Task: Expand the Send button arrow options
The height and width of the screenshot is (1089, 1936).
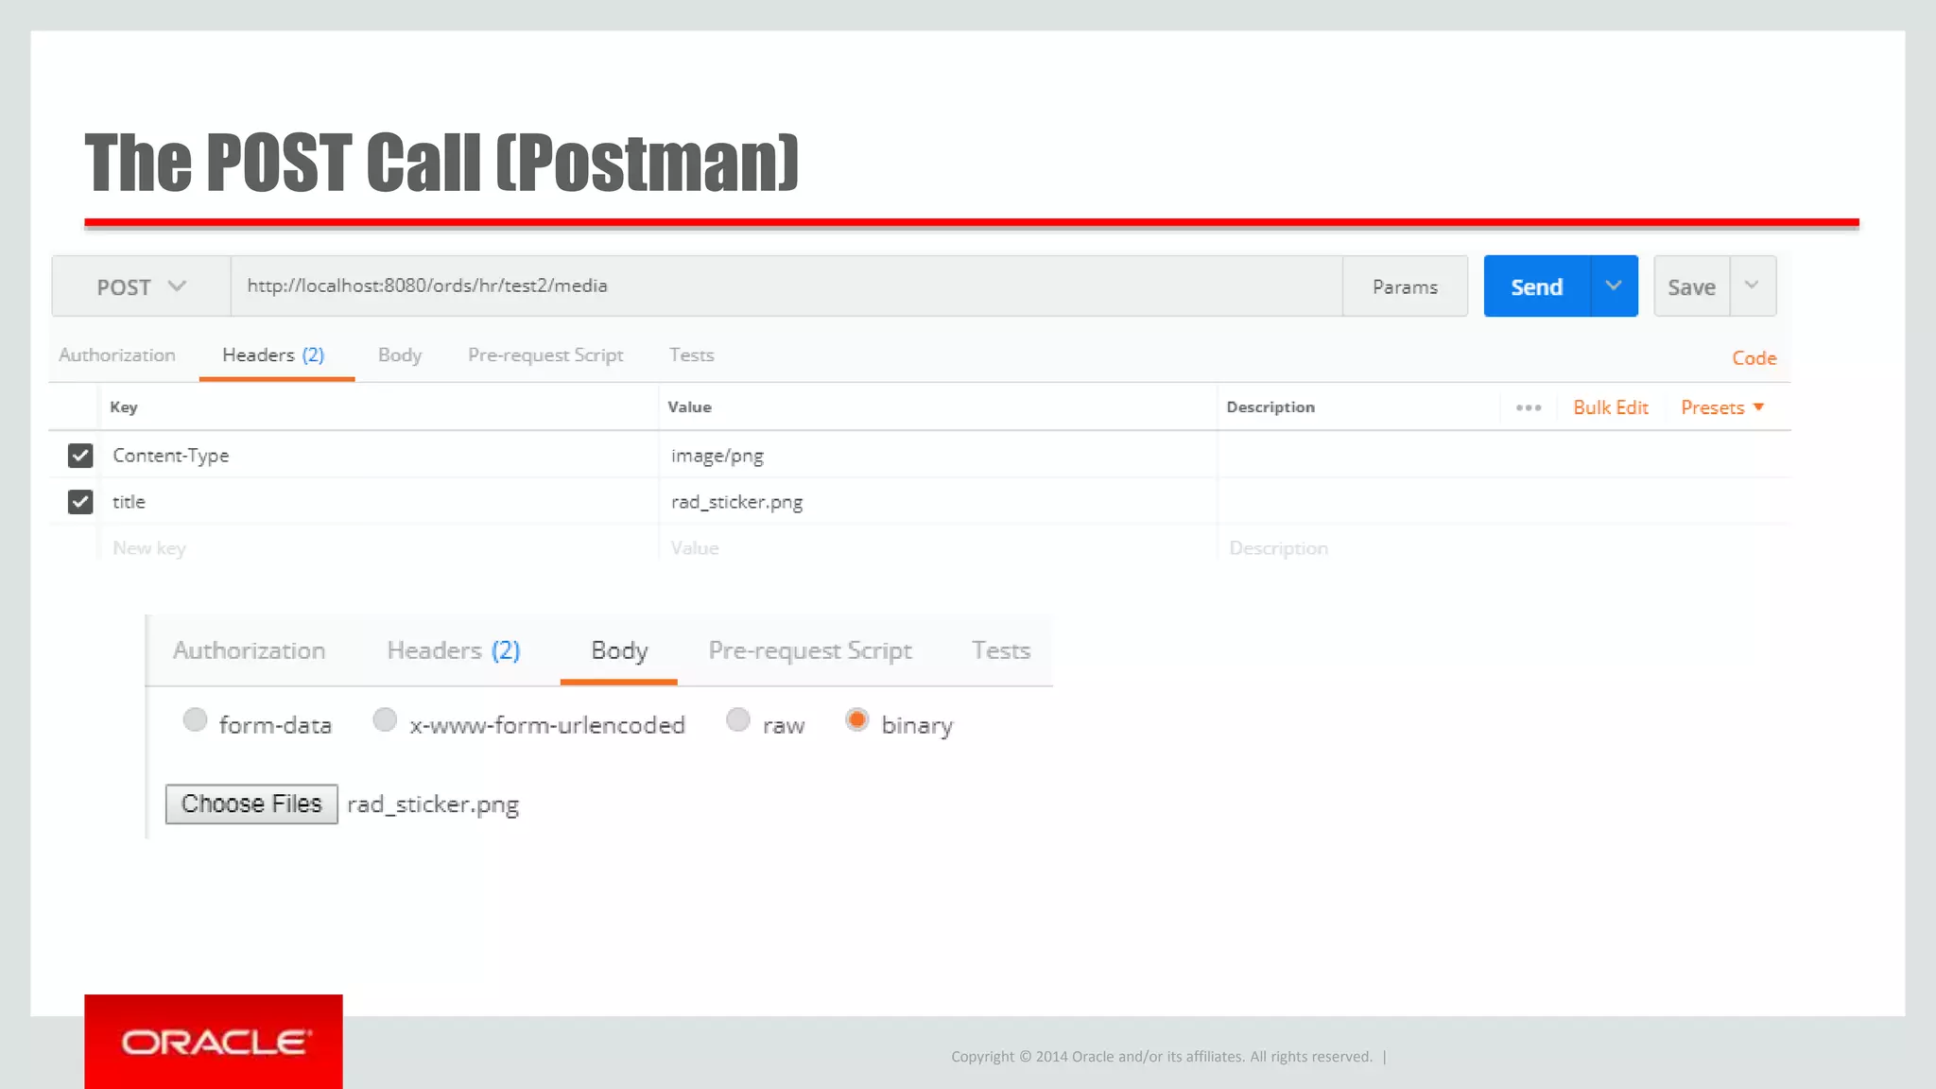Action: click(1614, 286)
